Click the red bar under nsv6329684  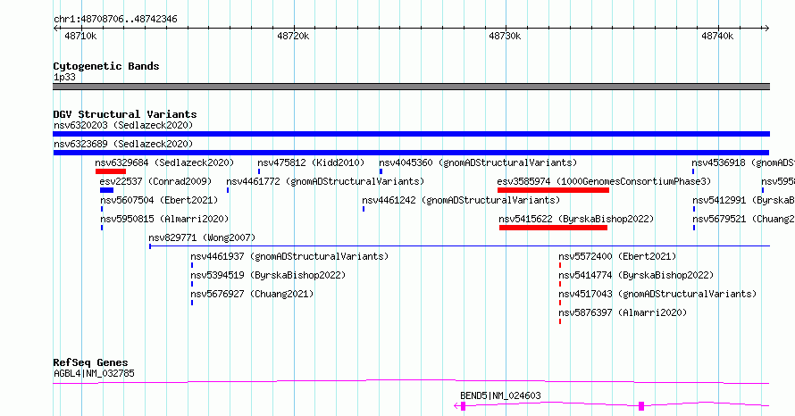[x=111, y=171]
